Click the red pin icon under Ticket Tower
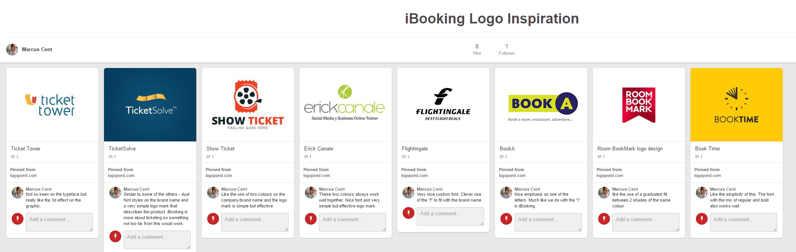The image size is (796, 252). (18, 219)
